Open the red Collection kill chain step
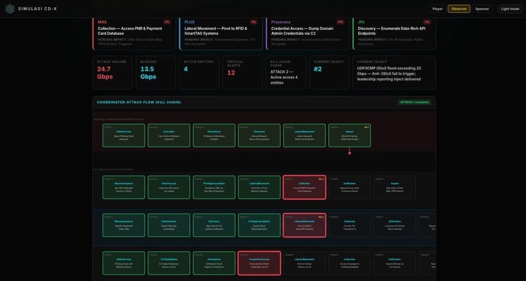Viewport: 526px width, 281px height. 304,187
